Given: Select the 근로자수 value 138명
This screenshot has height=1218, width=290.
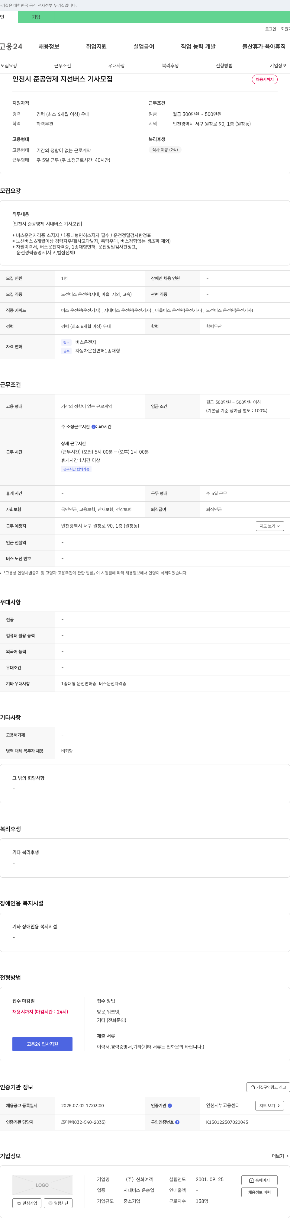Looking at the screenshot, I should point(202,1201).
